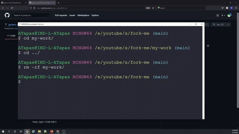Switch to Firefox in the taskbar

(52, 131)
